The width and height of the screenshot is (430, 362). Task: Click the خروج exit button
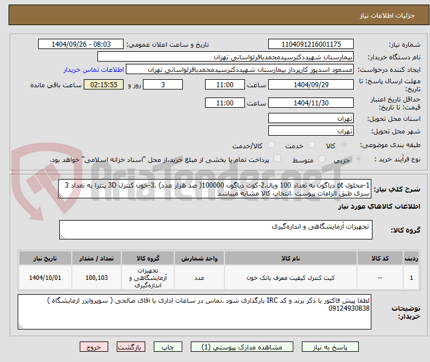pos(94,347)
